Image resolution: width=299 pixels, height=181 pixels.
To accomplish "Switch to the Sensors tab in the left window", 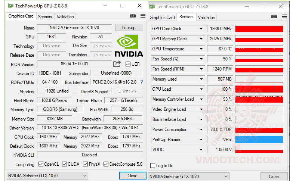I will (45, 17).
